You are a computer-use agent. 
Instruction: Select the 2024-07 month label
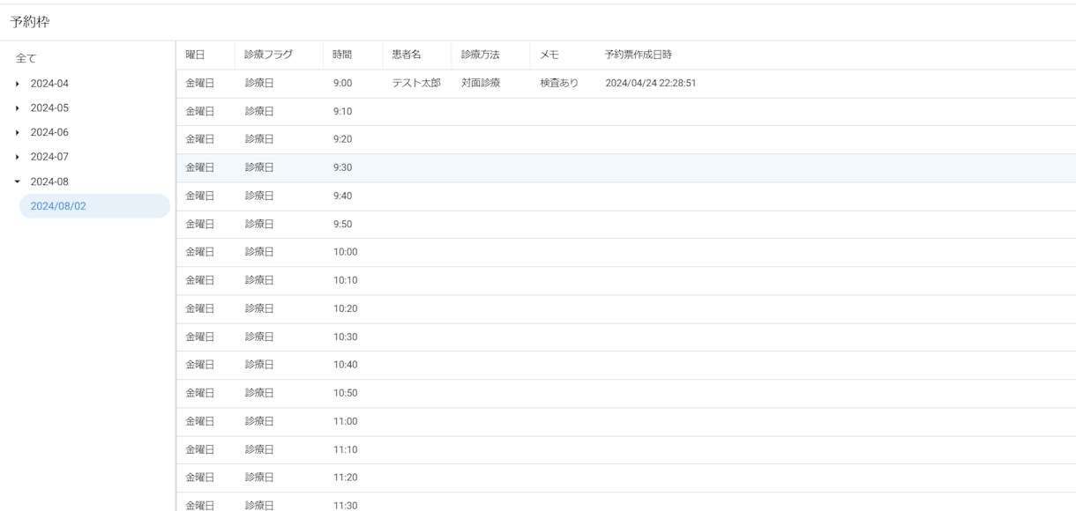click(x=49, y=157)
